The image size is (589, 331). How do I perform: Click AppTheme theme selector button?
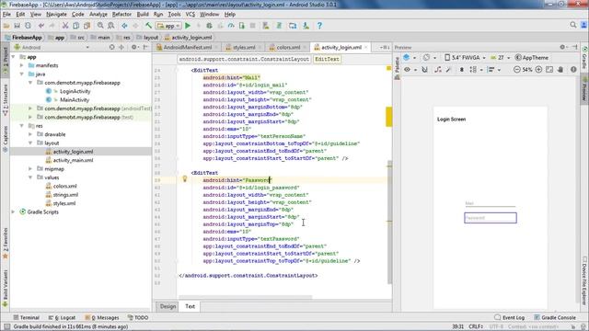(531, 58)
